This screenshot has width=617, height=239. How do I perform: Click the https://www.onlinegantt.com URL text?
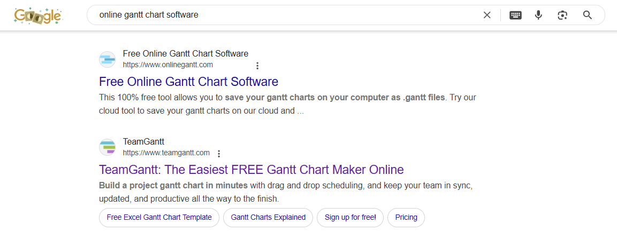168,65
